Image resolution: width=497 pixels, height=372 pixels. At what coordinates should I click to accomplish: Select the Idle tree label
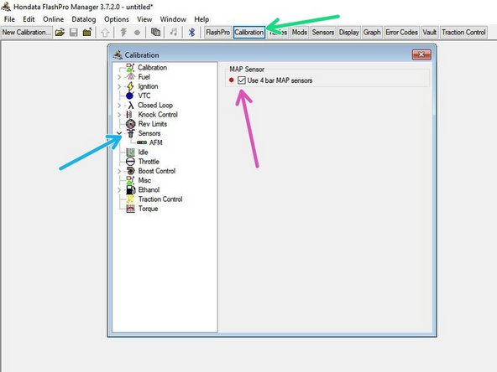tap(143, 152)
